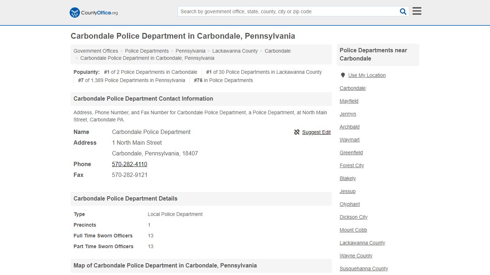Open Mount Cobb link
Screen dimensions: 490x275
click(353, 230)
